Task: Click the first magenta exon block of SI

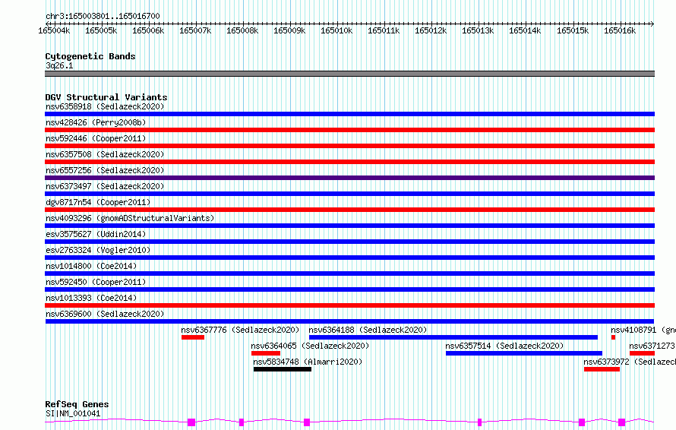Action: point(191,422)
